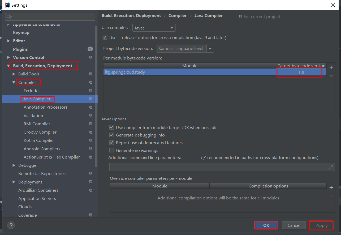Click the project-level icon beside Coverage
Screen dimensions: 341x235
[x=91, y=215]
